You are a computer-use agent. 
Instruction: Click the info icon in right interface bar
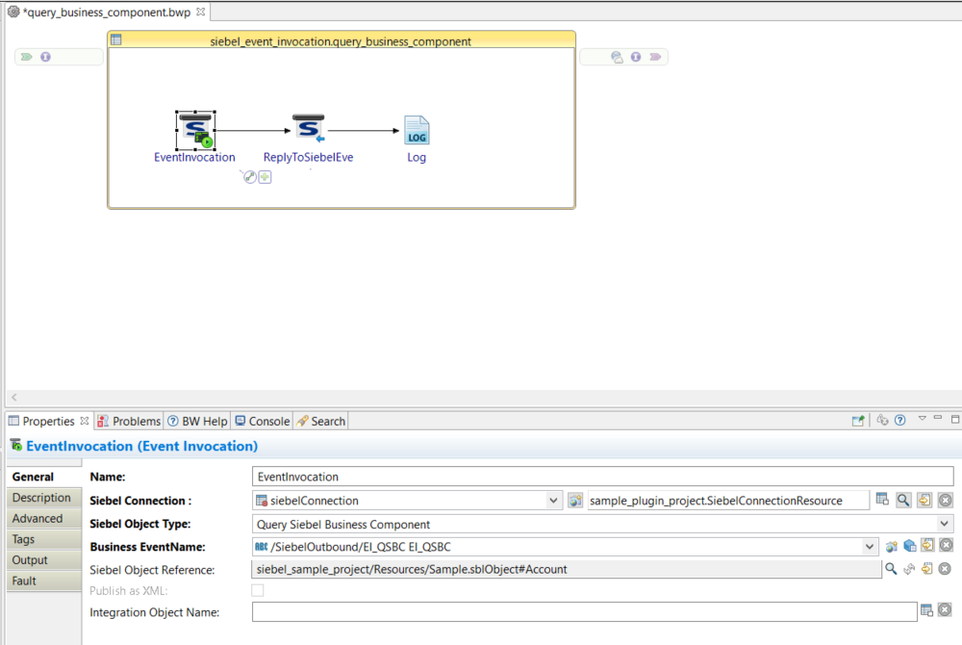point(636,57)
